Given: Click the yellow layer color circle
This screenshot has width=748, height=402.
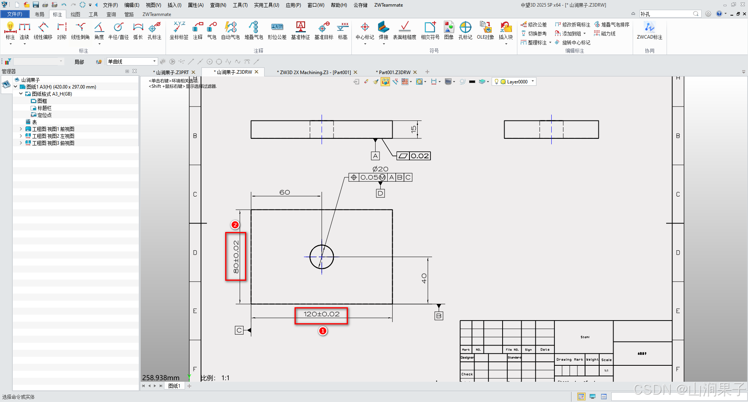Looking at the screenshot, I should click(x=503, y=81).
